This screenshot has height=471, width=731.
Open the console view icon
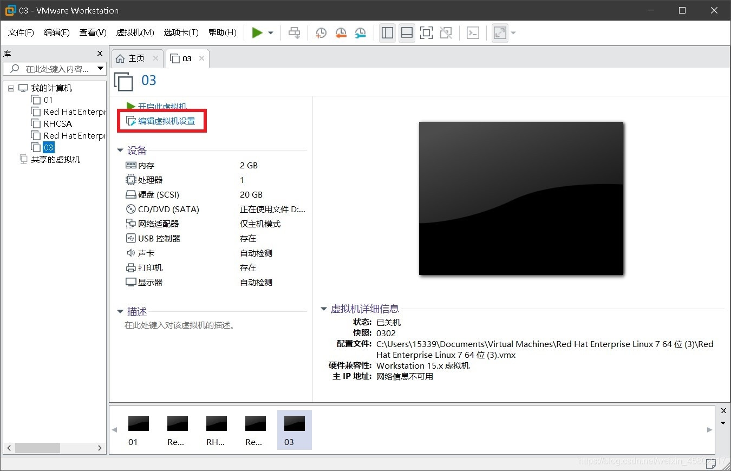click(x=473, y=33)
